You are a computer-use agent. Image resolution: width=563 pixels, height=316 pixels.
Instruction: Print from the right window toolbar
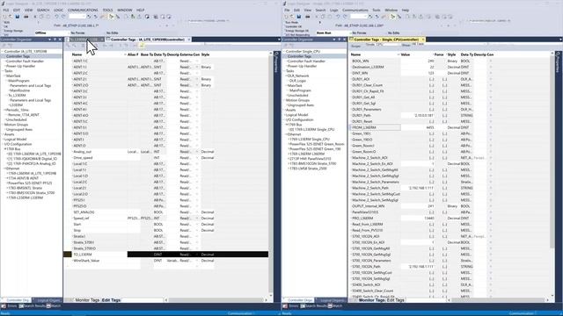pyautogui.click(x=308, y=17)
